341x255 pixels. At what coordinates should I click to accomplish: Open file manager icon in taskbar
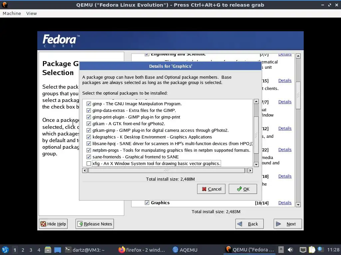pyautogui.click(x=48, y=250)
